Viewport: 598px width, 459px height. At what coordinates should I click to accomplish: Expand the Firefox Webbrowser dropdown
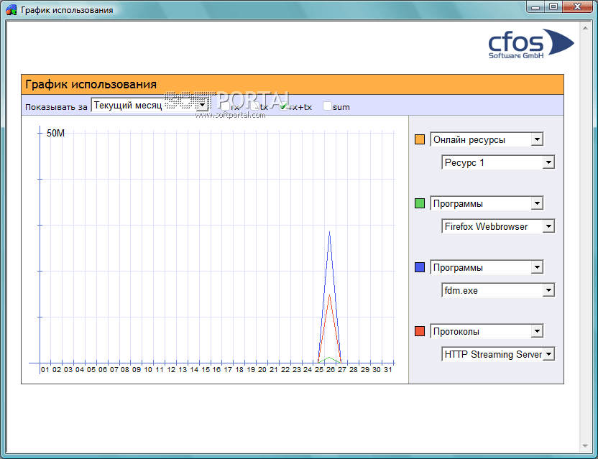(498, 226)
